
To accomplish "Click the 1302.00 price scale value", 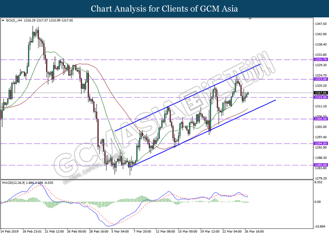I will point(321,127).
